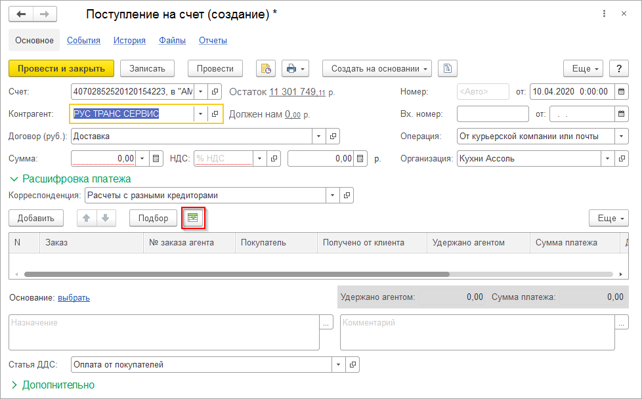Click the back navigation arrow
The width and height of the screenshot is (642, 399).
pos(21,14)
